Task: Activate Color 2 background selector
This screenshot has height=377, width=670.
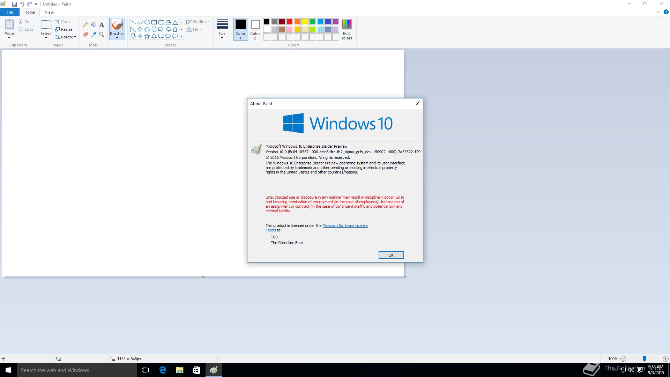Action: pos(255,29)
